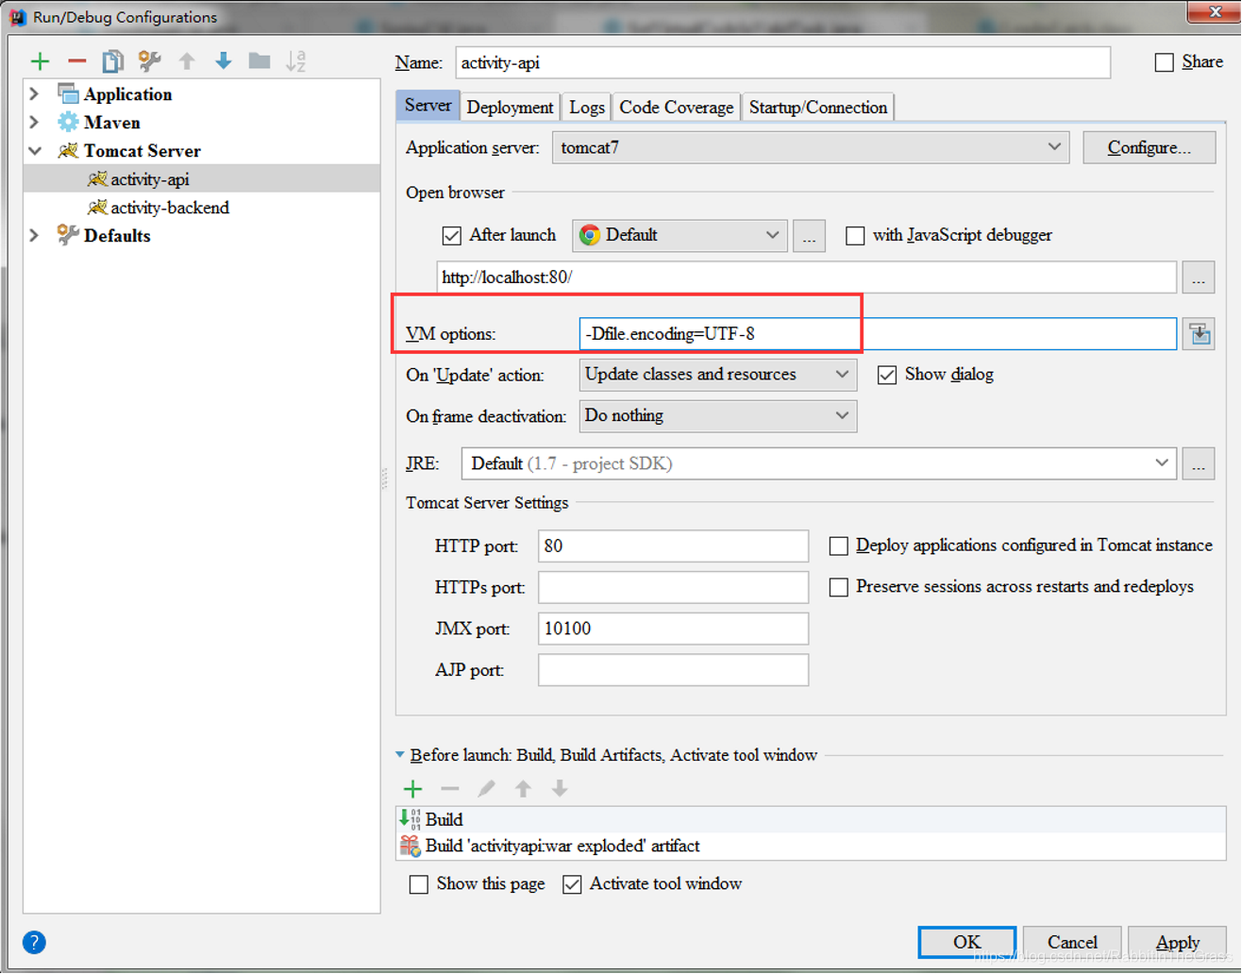Click the JMX port field
The height and width of the screenshot is (974, 1242).
[673, 629]
